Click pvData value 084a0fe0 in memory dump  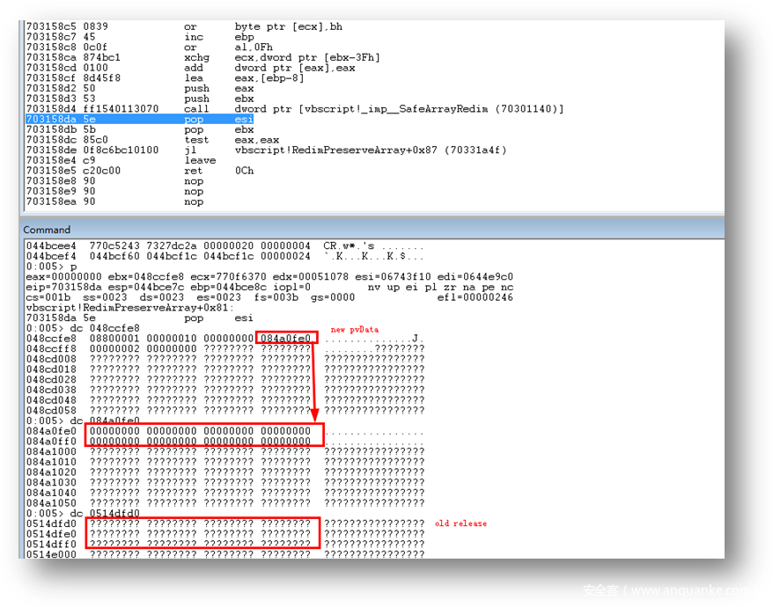click(286, 339)
